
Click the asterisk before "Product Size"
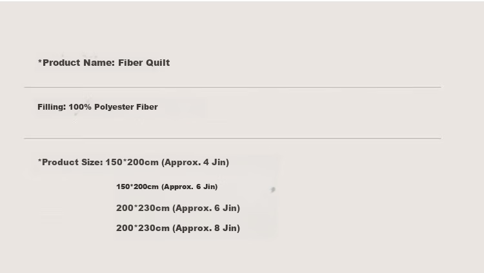coord(39,161)
